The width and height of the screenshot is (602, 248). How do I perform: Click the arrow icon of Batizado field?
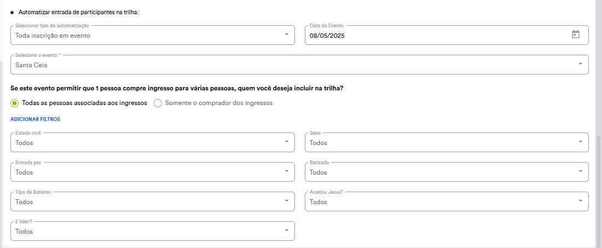point(581,171)
